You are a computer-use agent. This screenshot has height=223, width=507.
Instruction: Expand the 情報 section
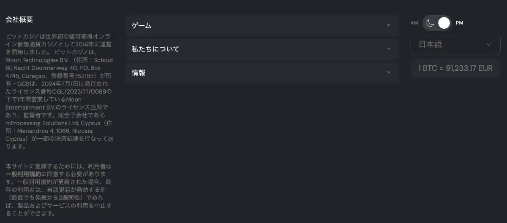pyautogui.click(x=262, y=73)
